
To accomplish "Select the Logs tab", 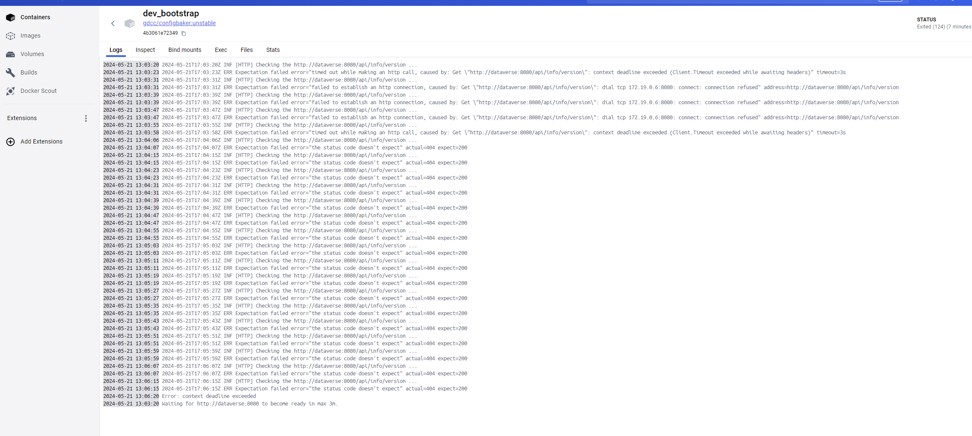I will tap(116, 50).
